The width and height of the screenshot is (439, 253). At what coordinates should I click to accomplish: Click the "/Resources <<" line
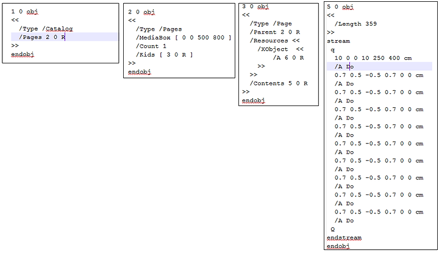coord(275,41)
